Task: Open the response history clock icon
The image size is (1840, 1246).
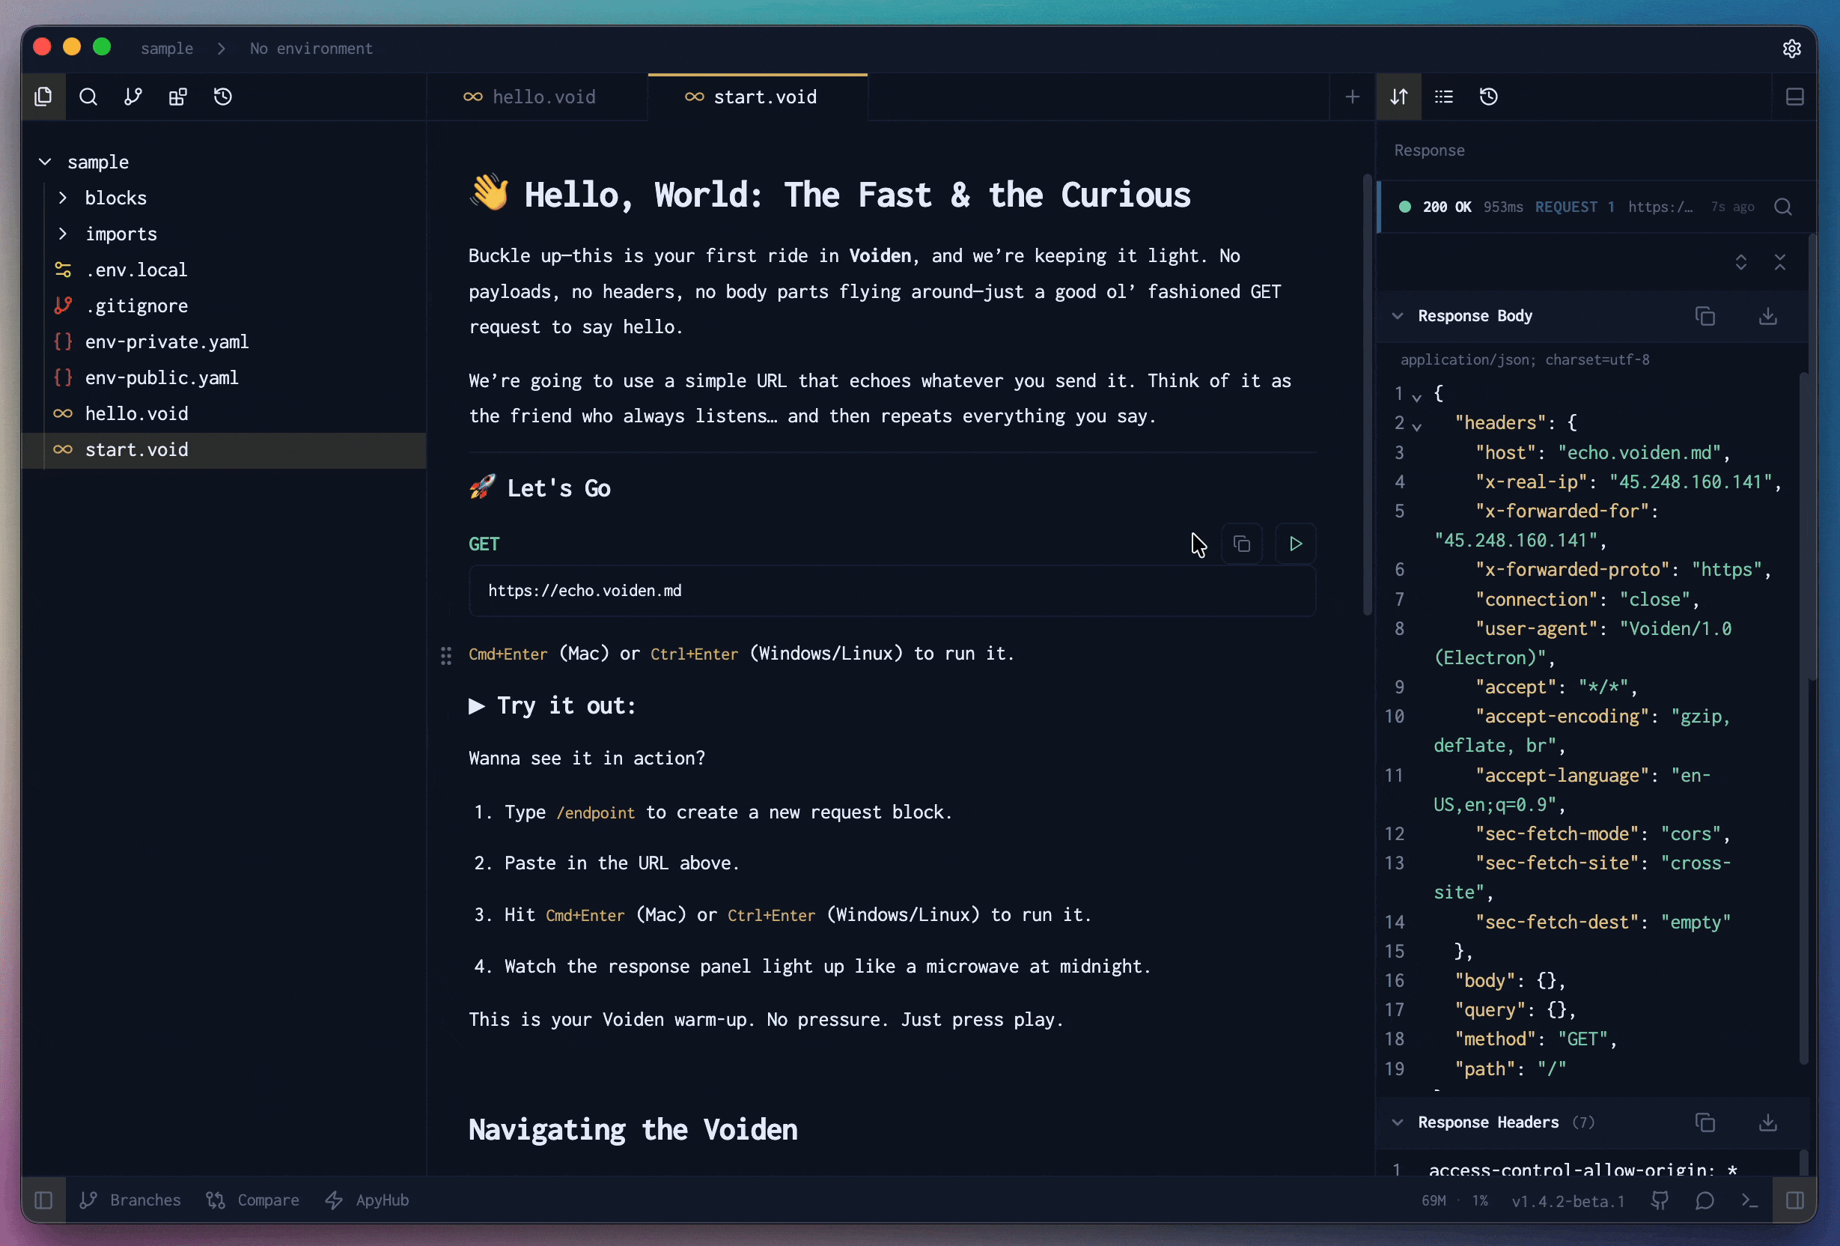Action: (1489, 97)
